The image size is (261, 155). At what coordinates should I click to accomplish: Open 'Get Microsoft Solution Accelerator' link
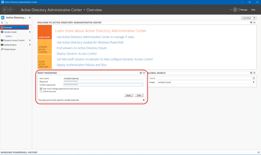pyautogui.click(x=105, y=59)
